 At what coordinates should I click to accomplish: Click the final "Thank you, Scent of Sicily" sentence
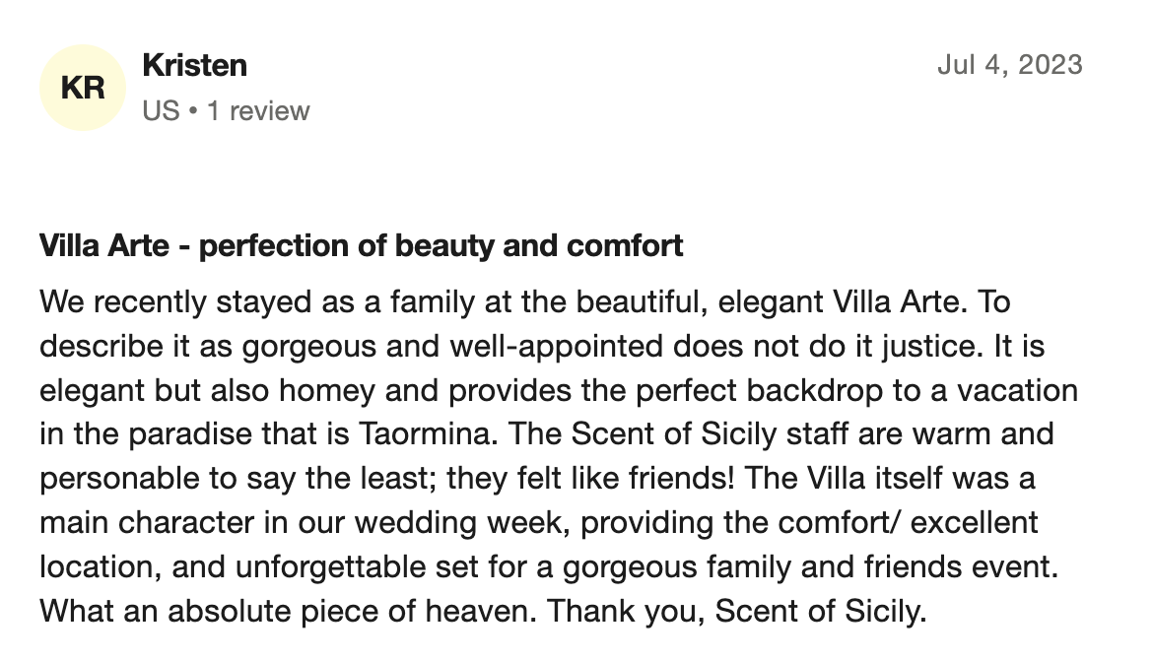click(737, 611)
